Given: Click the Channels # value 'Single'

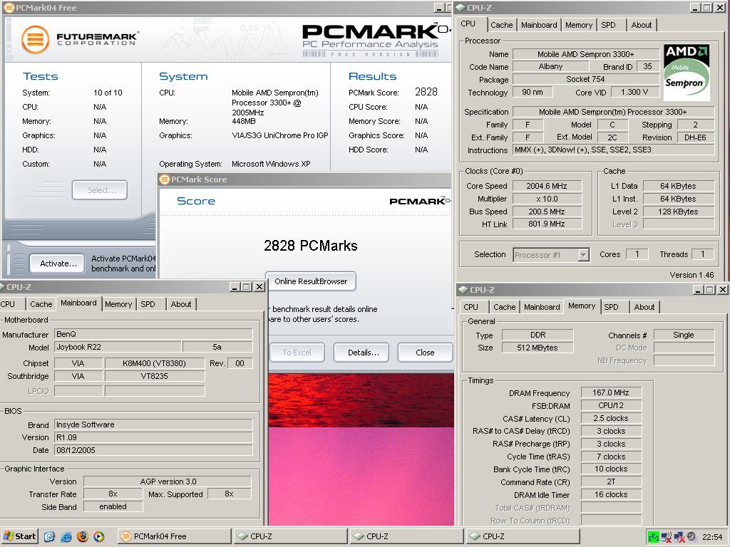Looking at the screenshot, I should pyautogui.click(x=684, y=335).
